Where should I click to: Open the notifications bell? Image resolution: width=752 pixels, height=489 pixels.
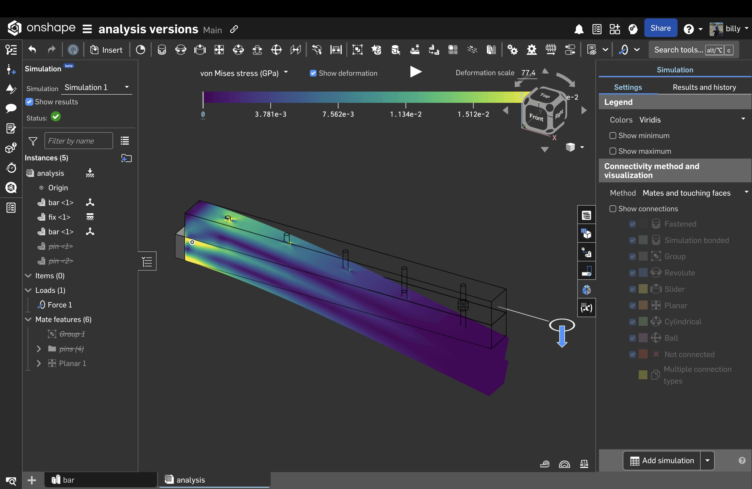point(579,29)
